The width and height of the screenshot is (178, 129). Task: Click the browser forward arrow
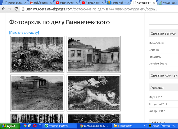[10, 9]
